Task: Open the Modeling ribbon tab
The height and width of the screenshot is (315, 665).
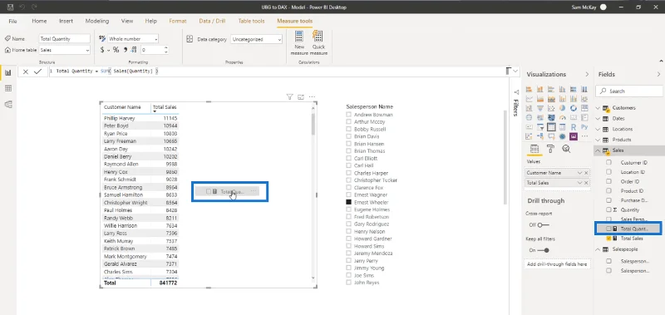Action: (97, 21)
